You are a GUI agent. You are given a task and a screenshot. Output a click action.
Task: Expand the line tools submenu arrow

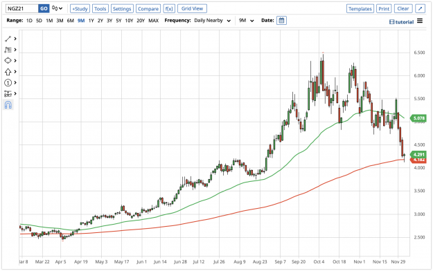pos(15,39)
